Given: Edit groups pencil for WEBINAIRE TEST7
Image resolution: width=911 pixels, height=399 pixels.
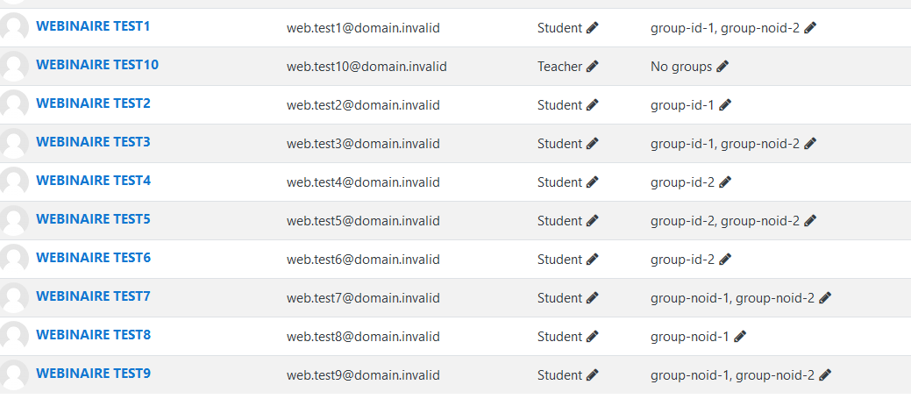Looking at the screenshot, I should pyautogui.click(x=824, y=298).
